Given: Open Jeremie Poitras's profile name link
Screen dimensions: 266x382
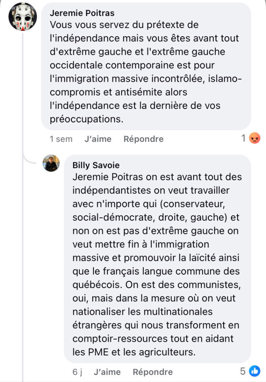Looking at the screenshot, I should point(82,13).
